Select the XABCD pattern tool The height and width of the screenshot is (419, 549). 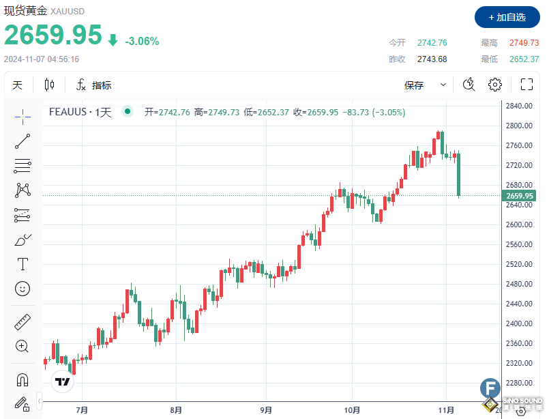[23, 190]
